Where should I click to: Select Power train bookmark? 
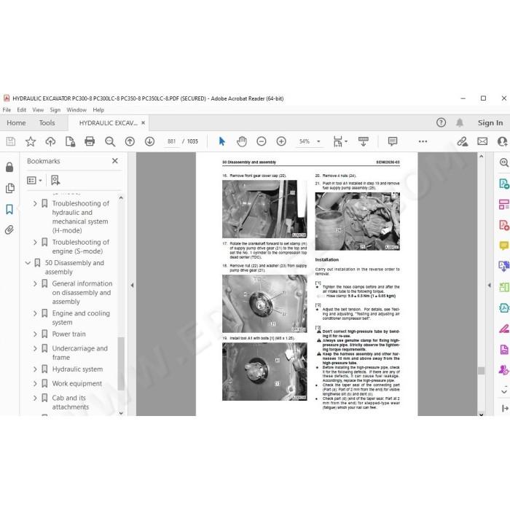[69, 334]
